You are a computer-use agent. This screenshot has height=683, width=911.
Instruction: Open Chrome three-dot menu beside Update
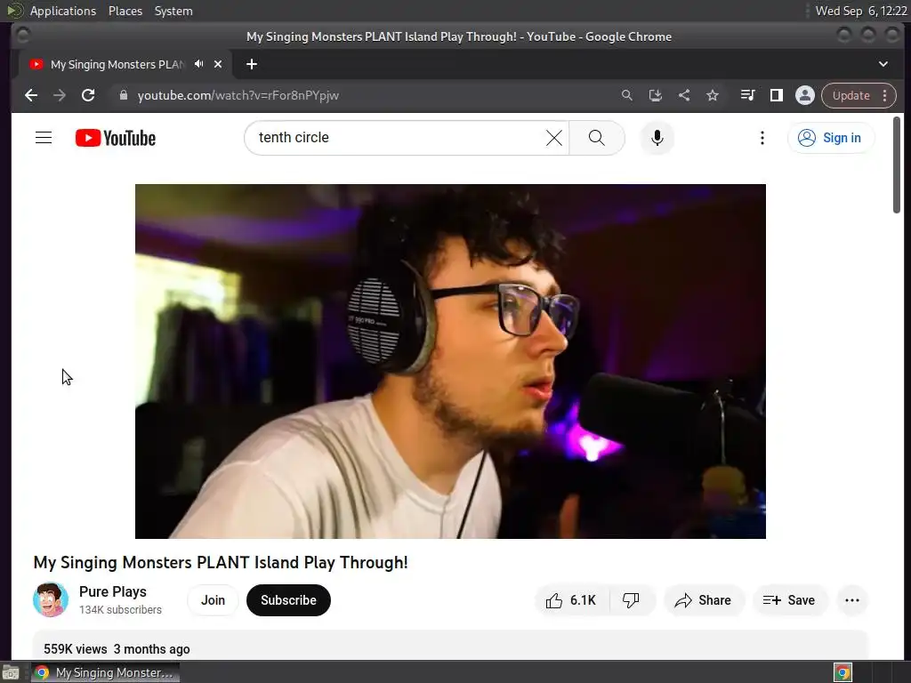coord(885,95)
